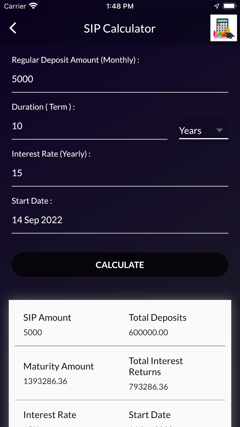
Task: Expand the Years duration dropdown arrow
Action: 220,130
